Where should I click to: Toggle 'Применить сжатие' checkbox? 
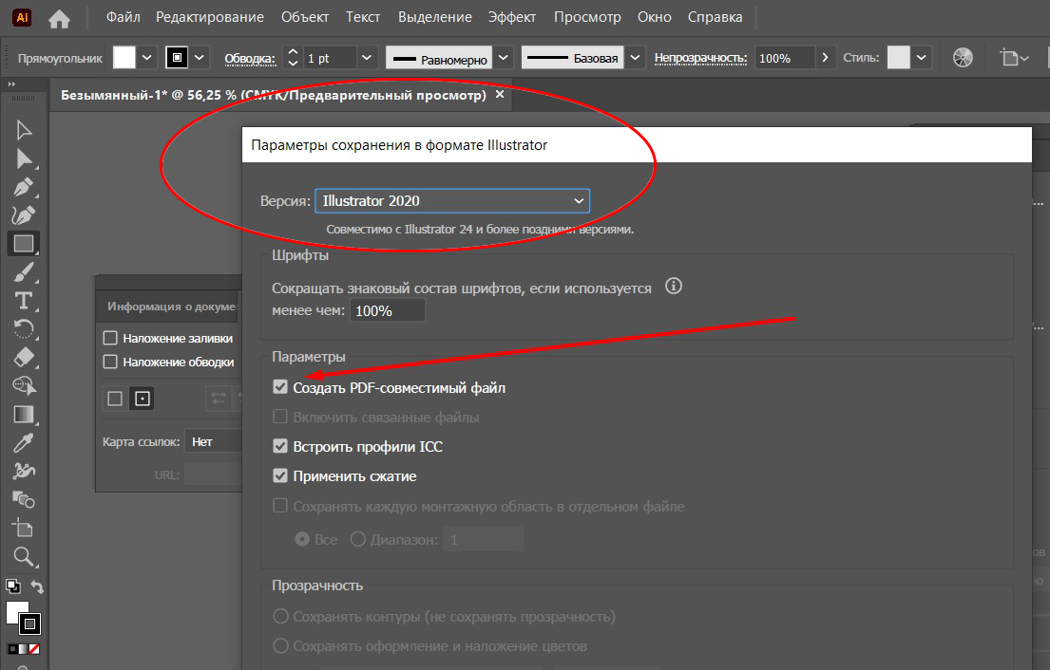280,475
